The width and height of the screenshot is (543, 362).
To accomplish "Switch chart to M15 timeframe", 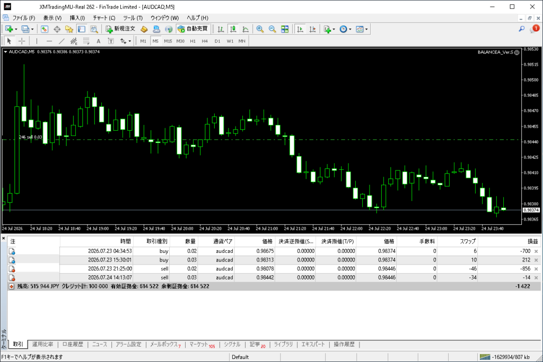I will (168, 41).
